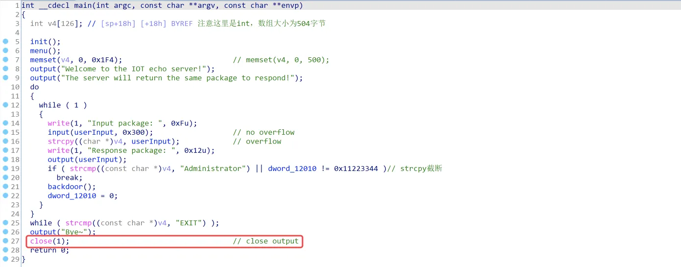Toggle breakpoint dot on the Bye~ output line
This screenshot has height=267, width=681.
pos(6,232)
